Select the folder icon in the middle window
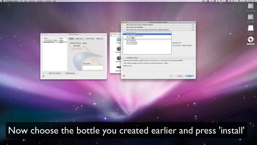 click(x=119, y=39)
